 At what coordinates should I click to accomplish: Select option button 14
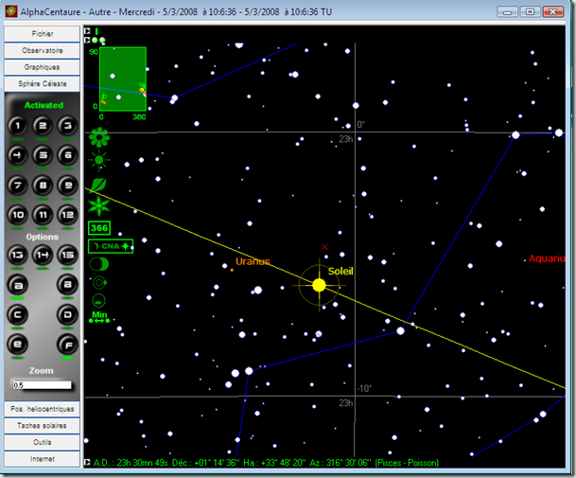pyautogui.click(x=43, y=255)
